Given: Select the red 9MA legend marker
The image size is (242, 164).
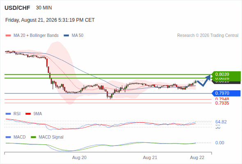Looking at the screenshot, I should tap(28, 114).
